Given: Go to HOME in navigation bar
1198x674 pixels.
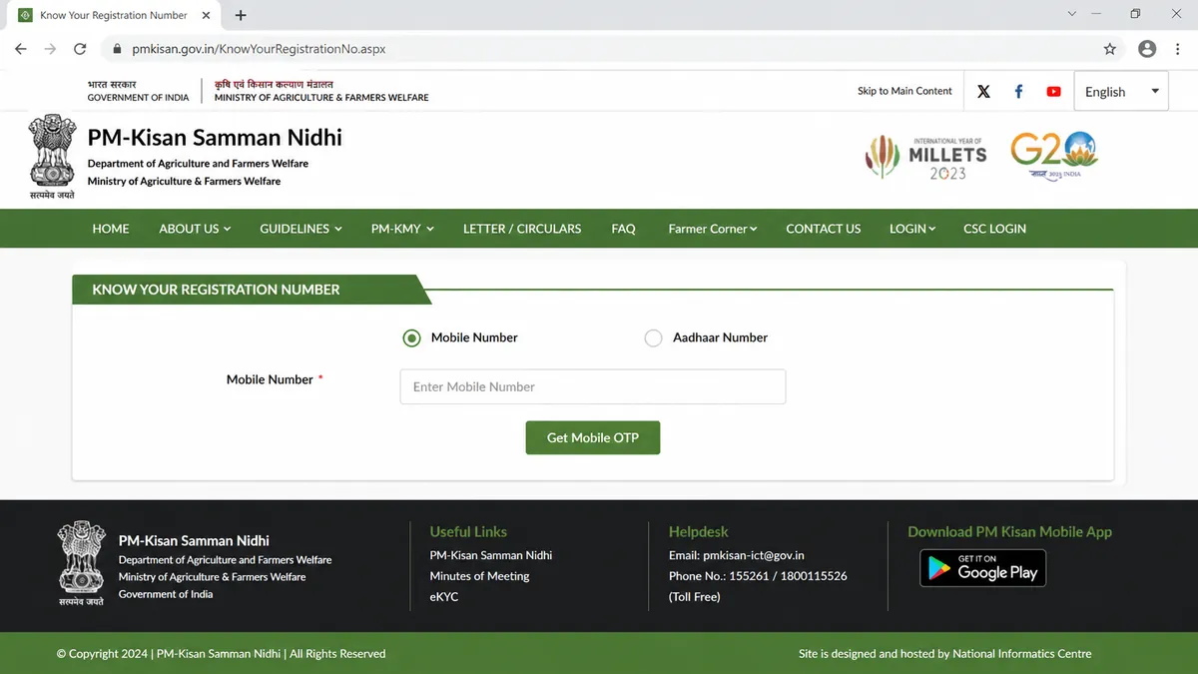Looking at the screenshot, I should click(111, 229).
